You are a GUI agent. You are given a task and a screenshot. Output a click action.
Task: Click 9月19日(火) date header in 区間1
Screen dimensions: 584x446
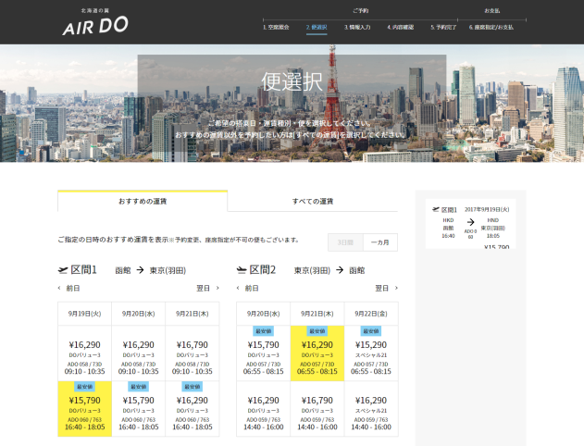coord(84,314)
